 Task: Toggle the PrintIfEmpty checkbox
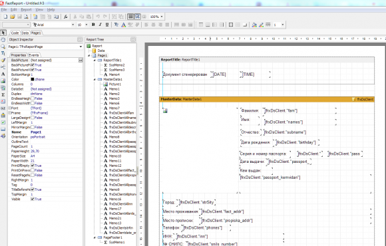[x=32, y=166]
